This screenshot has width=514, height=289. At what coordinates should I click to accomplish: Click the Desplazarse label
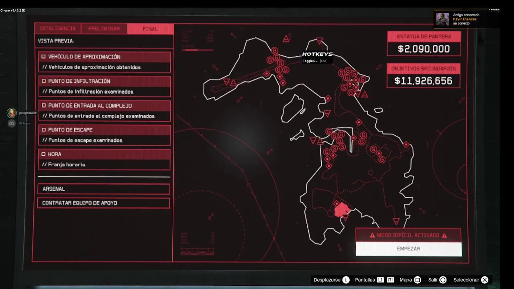click(327, 280)
